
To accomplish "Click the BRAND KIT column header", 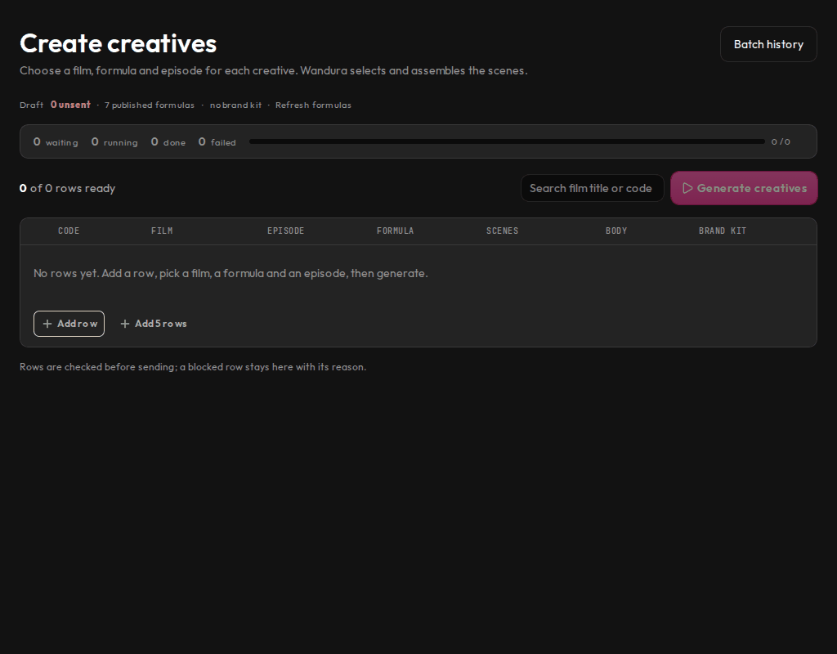I will click(x=723, y=231).
